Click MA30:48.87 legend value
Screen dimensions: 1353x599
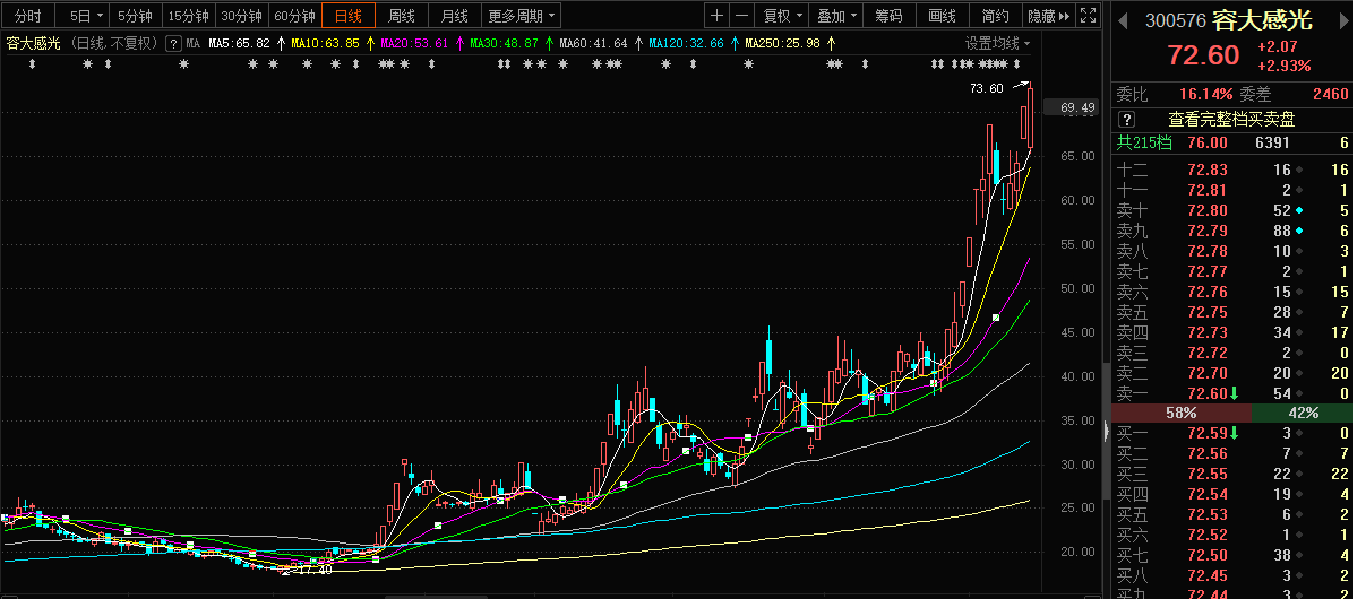pos(504,44)
